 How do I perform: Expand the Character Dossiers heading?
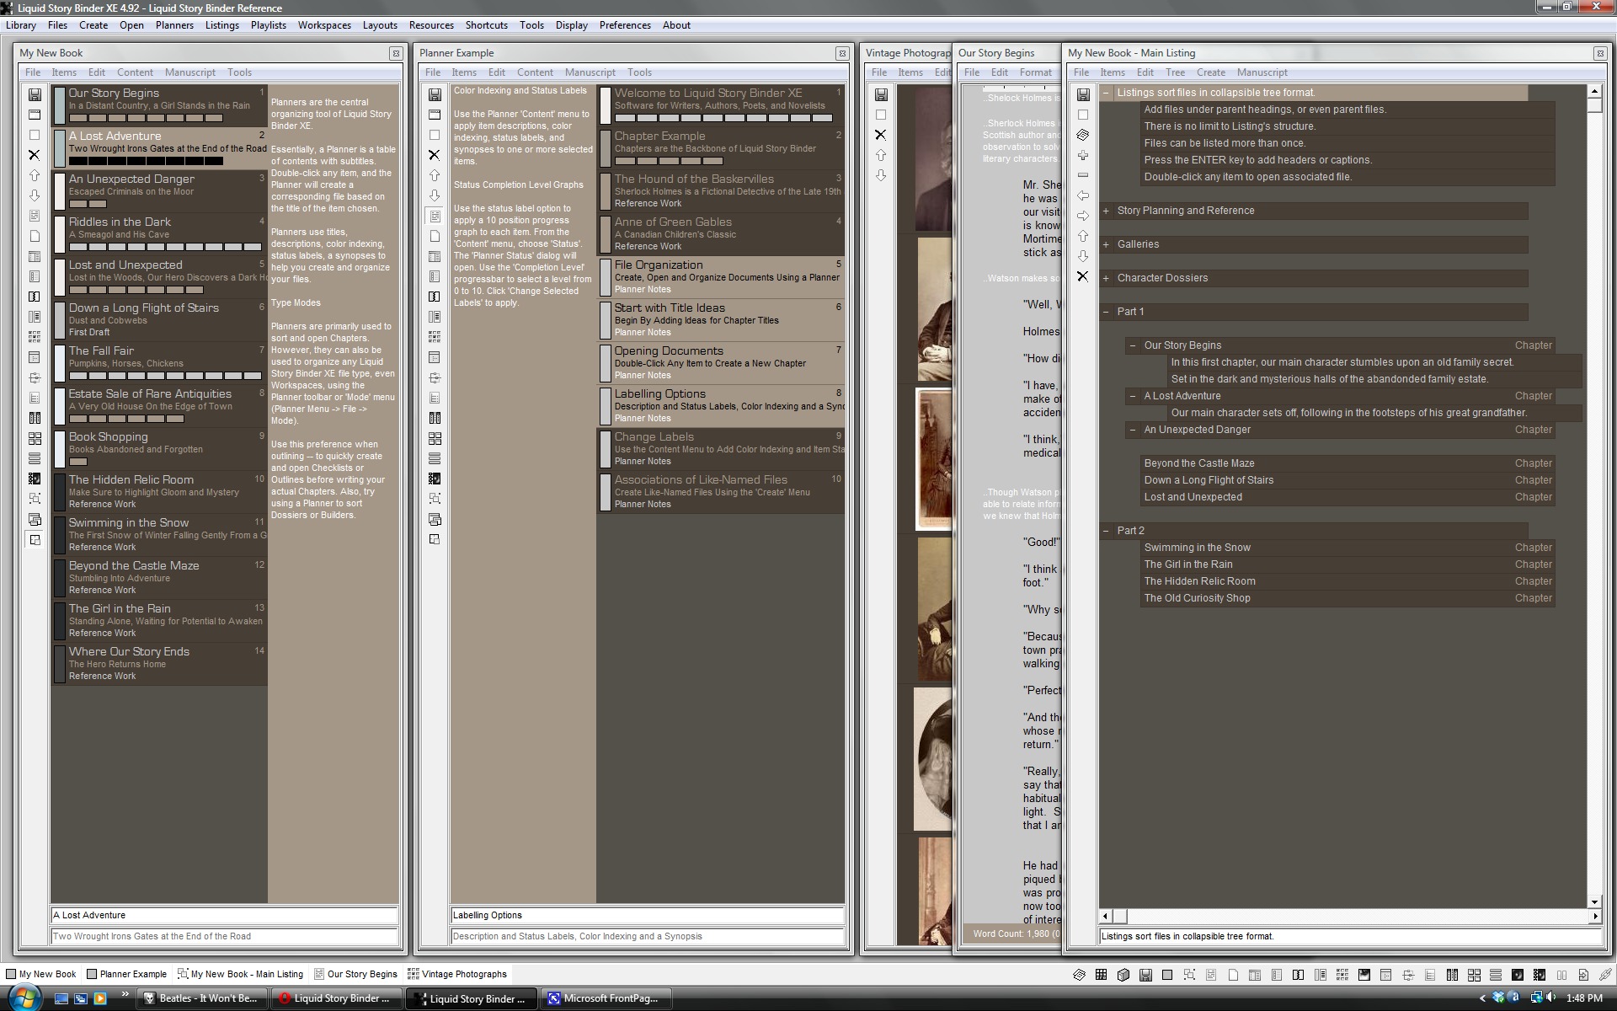pos(1106,278)
